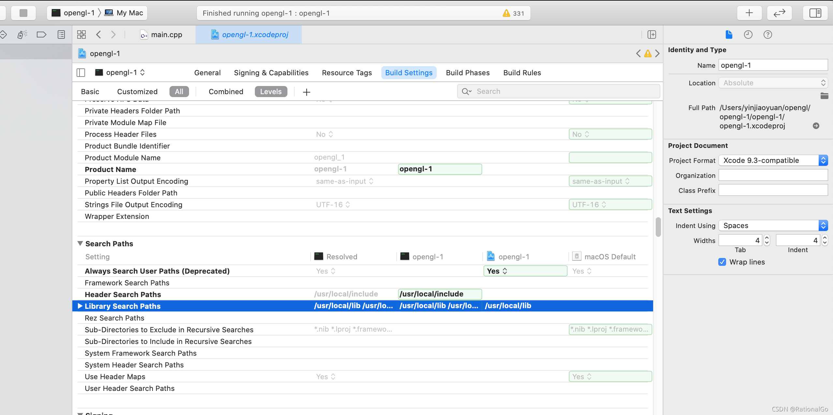Open the Build Rules tab

tap(522, 73)
